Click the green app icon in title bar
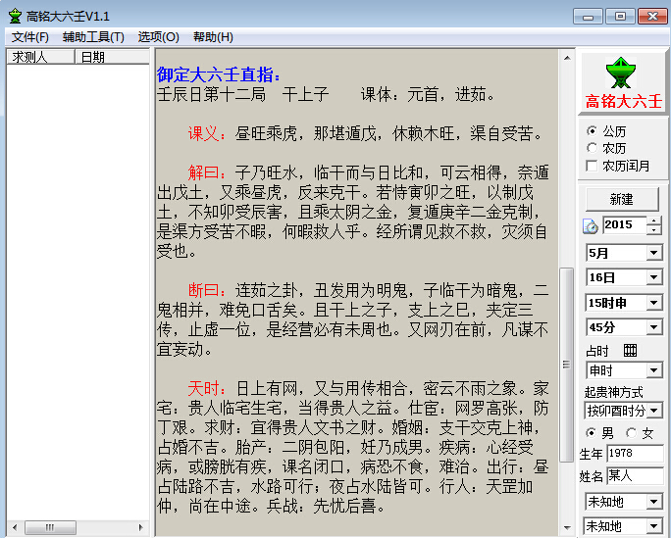This screenshot has width=671, height=538. coord(15,17)
